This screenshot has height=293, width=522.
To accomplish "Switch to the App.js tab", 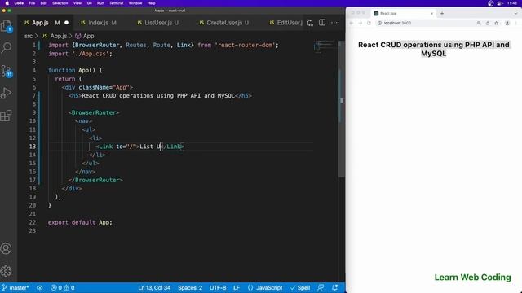I will [40, 23].
